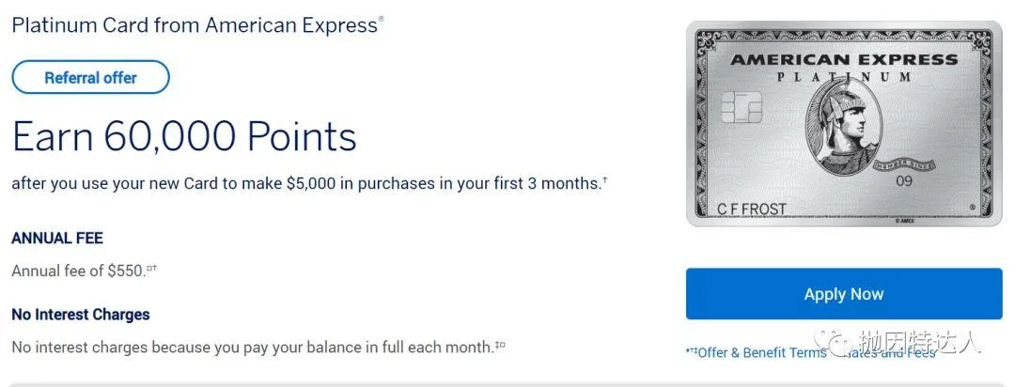Viewport: 1015px width, 387px height.
Task: Click the Platinum card image
Action: [843, 124]
